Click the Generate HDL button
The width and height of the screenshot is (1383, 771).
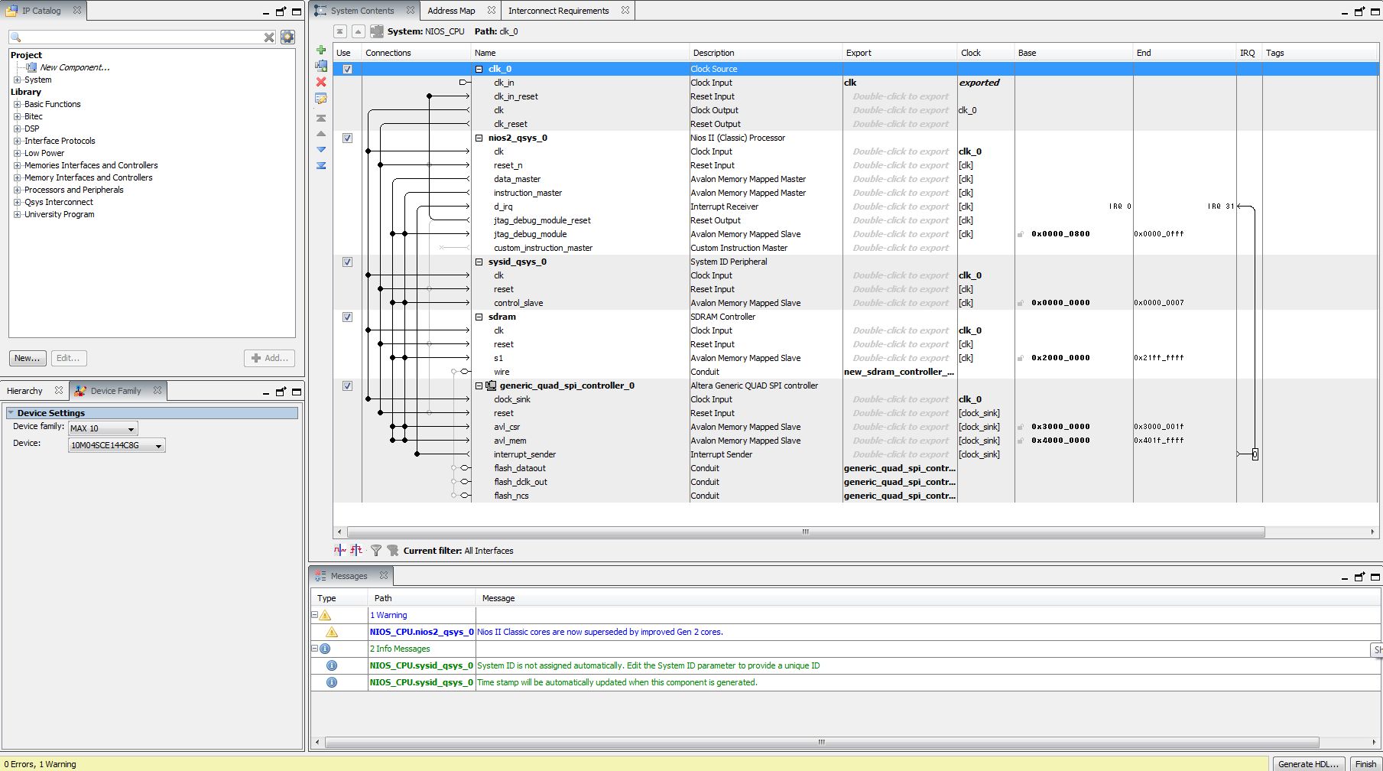[x=1308, y=763]
